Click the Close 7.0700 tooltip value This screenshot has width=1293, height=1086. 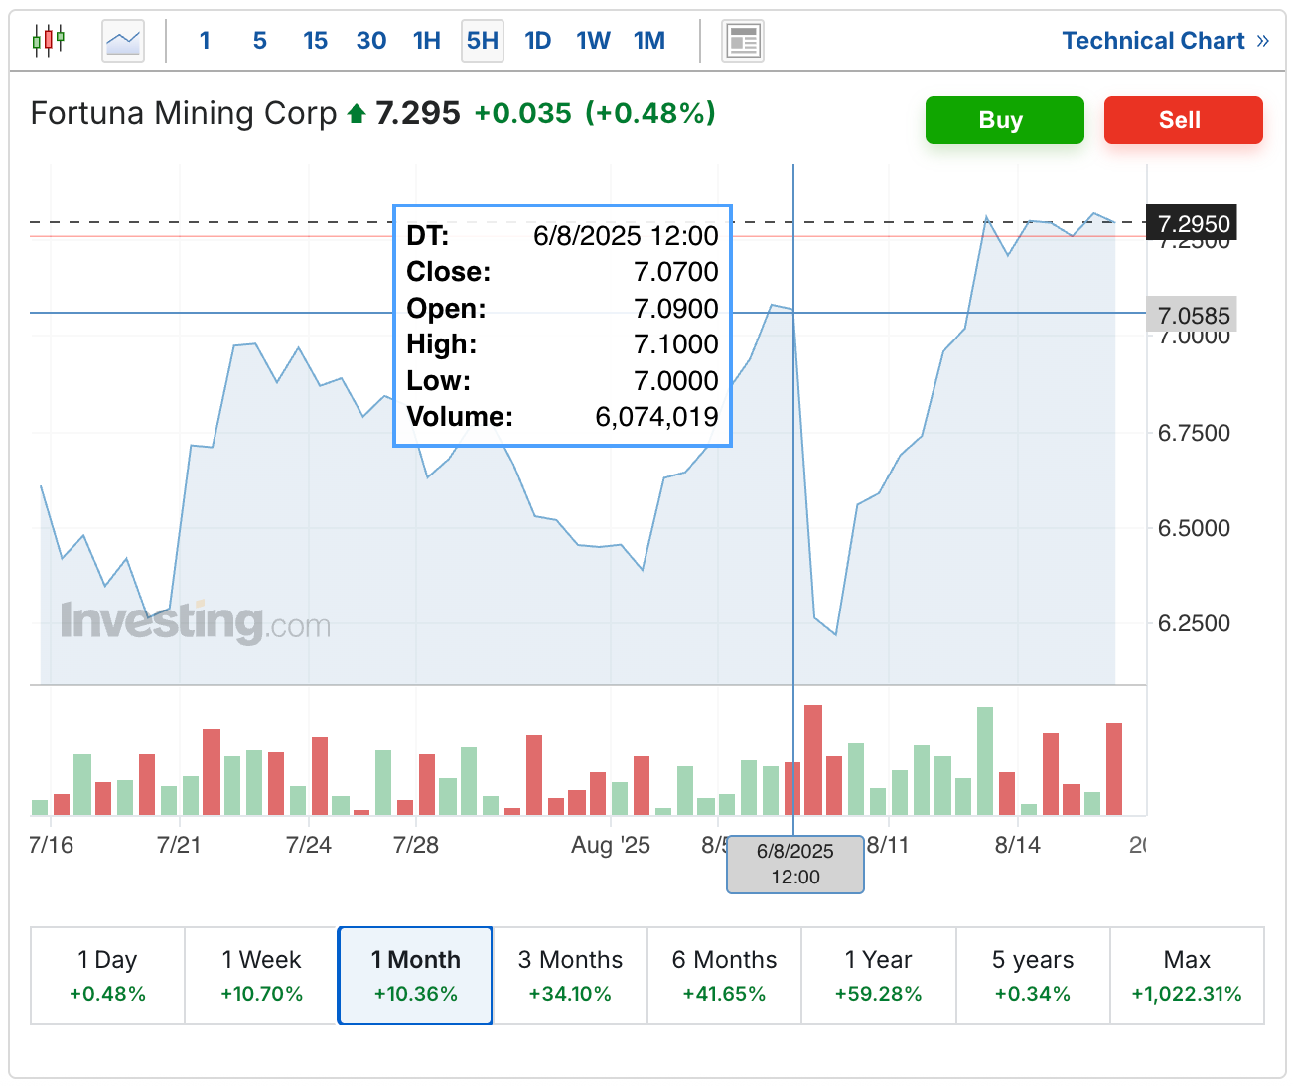click(x=676, y=272)
